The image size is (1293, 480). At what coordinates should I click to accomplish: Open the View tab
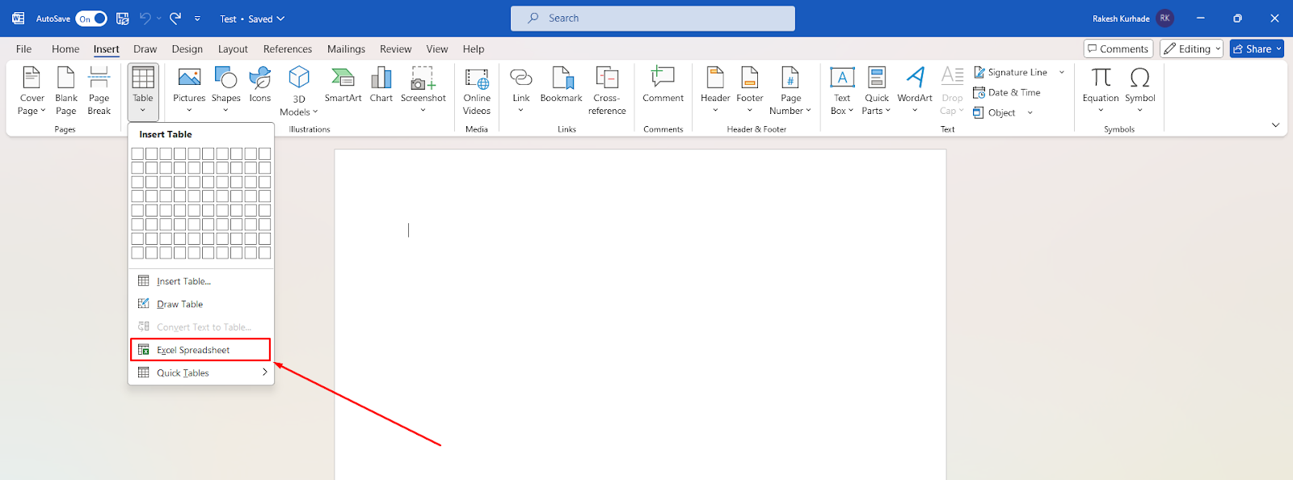pyautogui.click(x=437, y=49)
